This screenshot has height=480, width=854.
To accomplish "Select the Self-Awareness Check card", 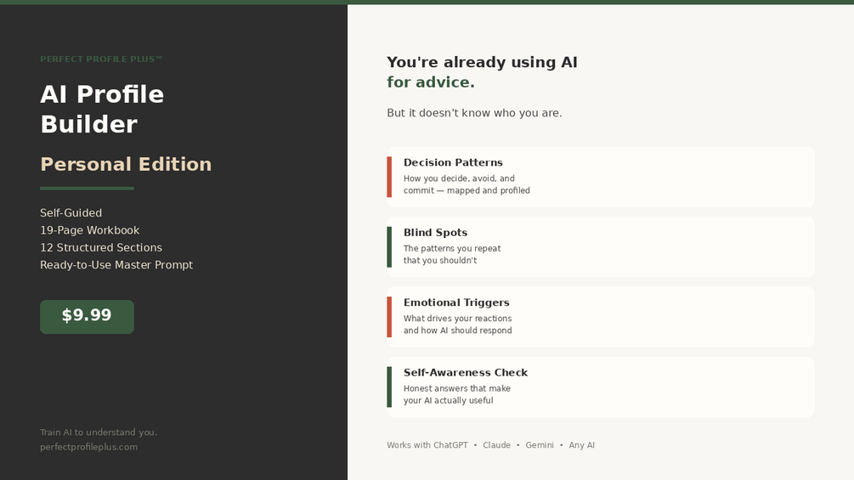I will pyautogui.click(x=600, y=387).
